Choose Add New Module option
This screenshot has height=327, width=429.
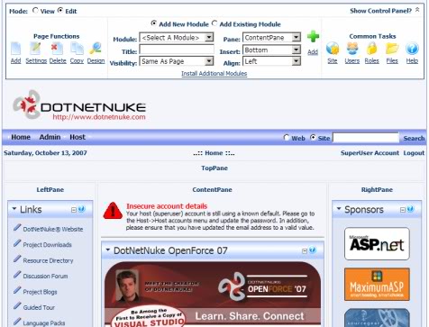pos(154,23)
